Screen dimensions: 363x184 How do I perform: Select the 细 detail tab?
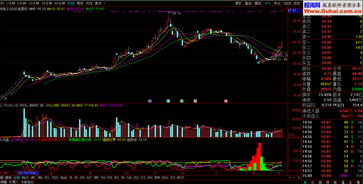pos(320,182)
